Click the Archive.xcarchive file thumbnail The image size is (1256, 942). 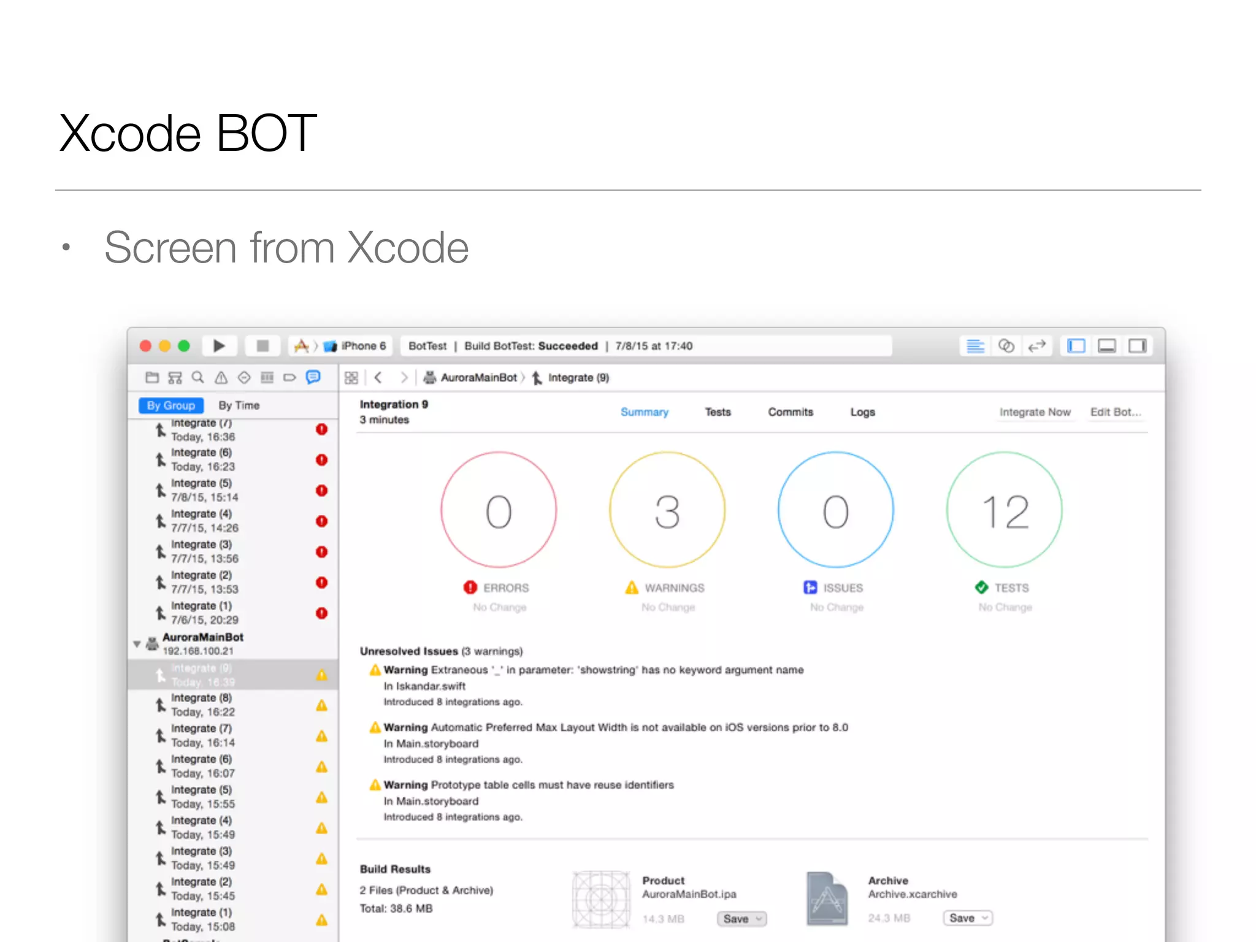[827, 899]
